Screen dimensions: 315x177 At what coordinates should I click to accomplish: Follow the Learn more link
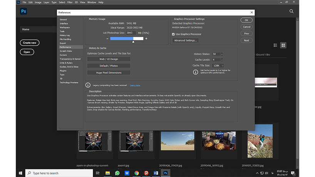135,85
